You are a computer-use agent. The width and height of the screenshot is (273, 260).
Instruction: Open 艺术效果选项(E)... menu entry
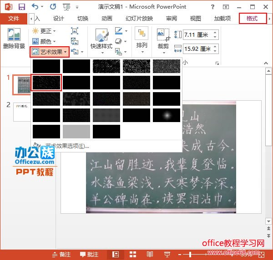(x=67, y=146)
